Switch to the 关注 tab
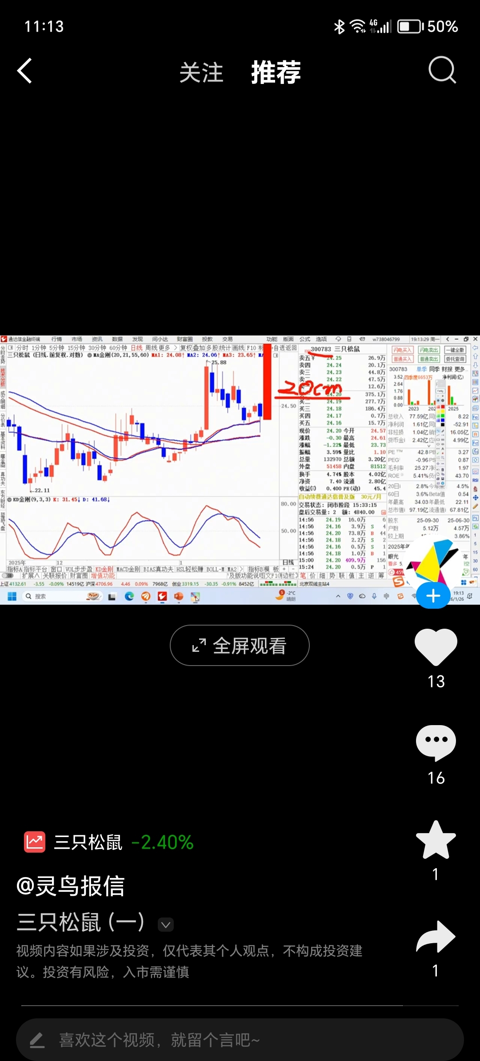Viewport: 480px width, 1061px height. pos(201,72)
